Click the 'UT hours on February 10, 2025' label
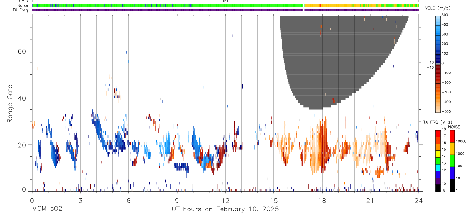This screenshot has width=471, height=217. (x=225, y=209)
